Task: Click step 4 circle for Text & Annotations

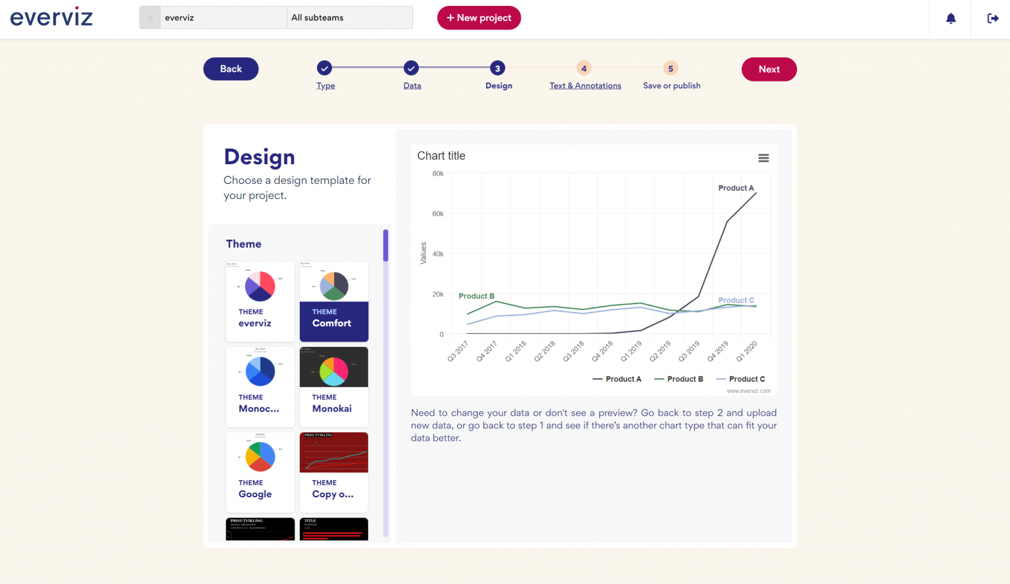Action: (584, 68)
